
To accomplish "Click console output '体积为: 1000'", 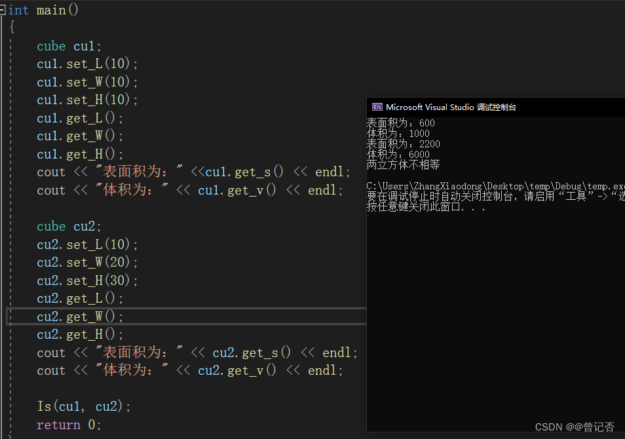I will (398, 133).
